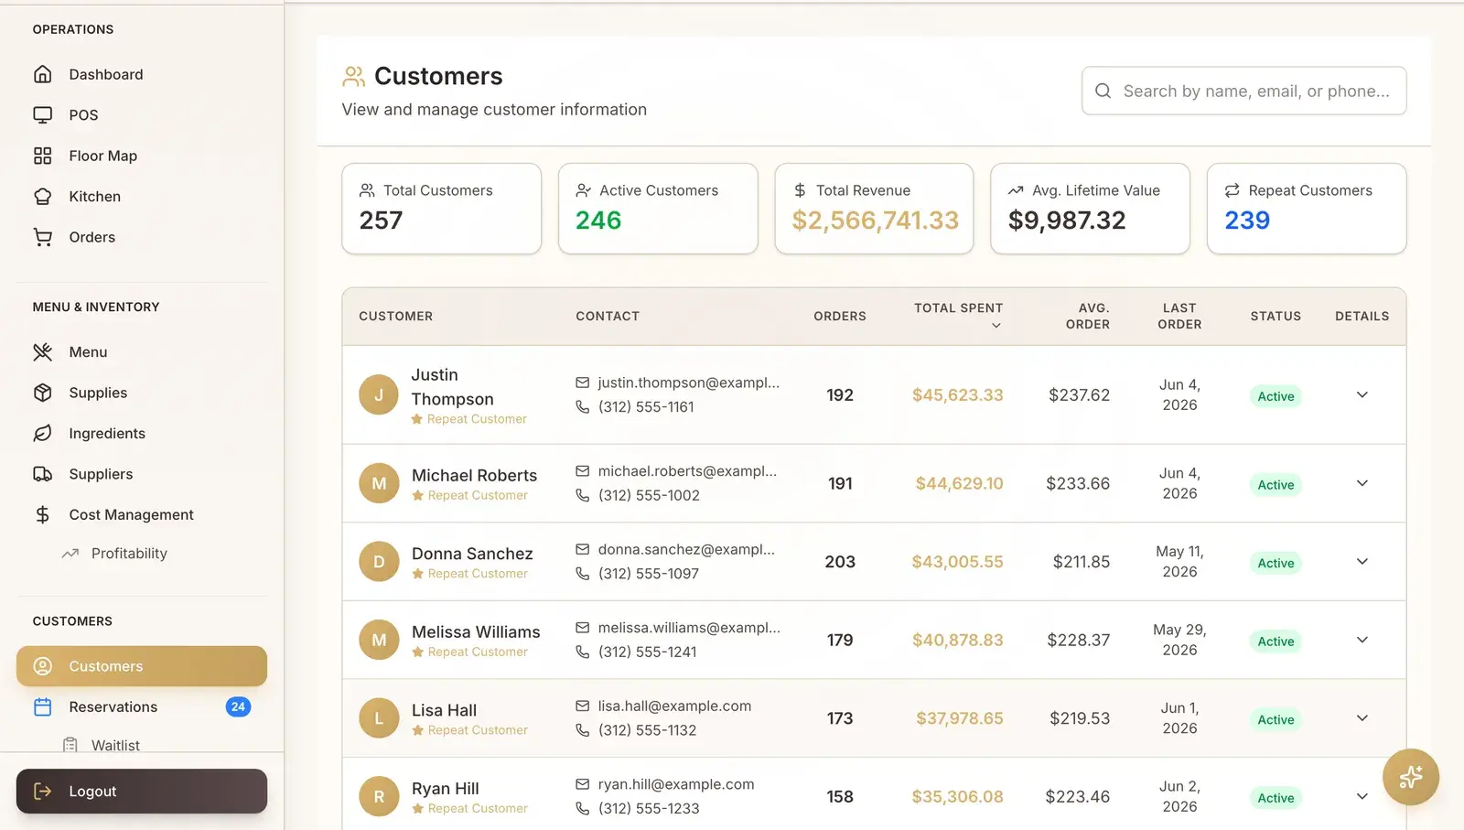Expand details for Michael Roberts
Viewport: 1464px width, 830px height.
tap(1362, 483)
